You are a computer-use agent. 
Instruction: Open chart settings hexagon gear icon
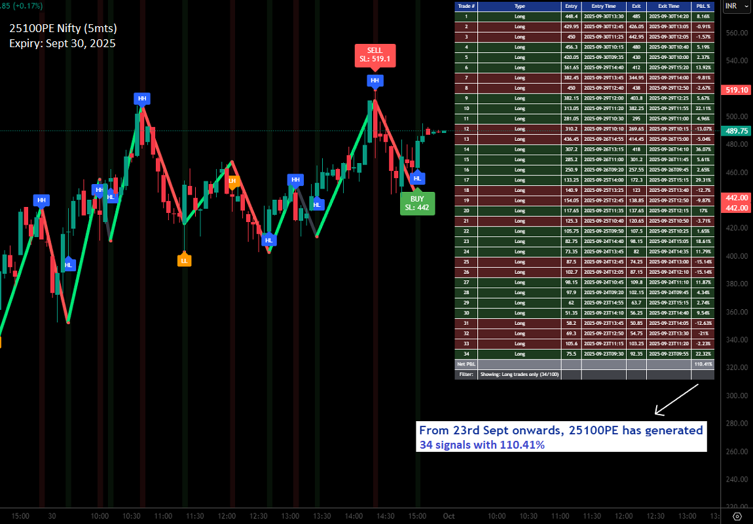pyautogui.click(x=737, y=516)
